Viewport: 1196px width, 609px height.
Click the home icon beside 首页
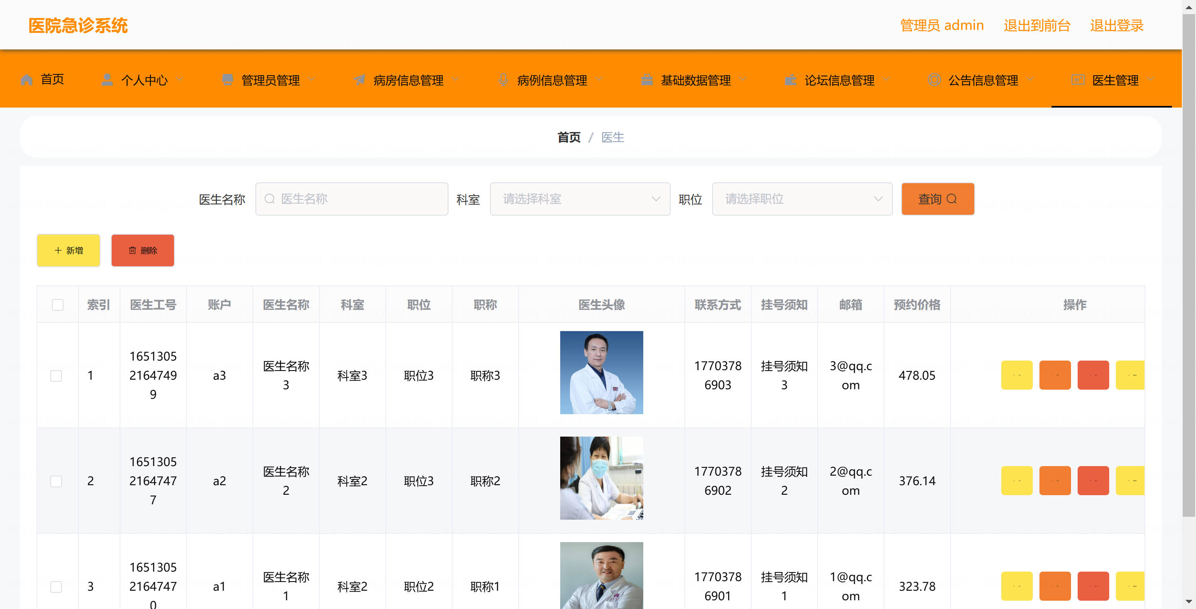pos(27,80)
